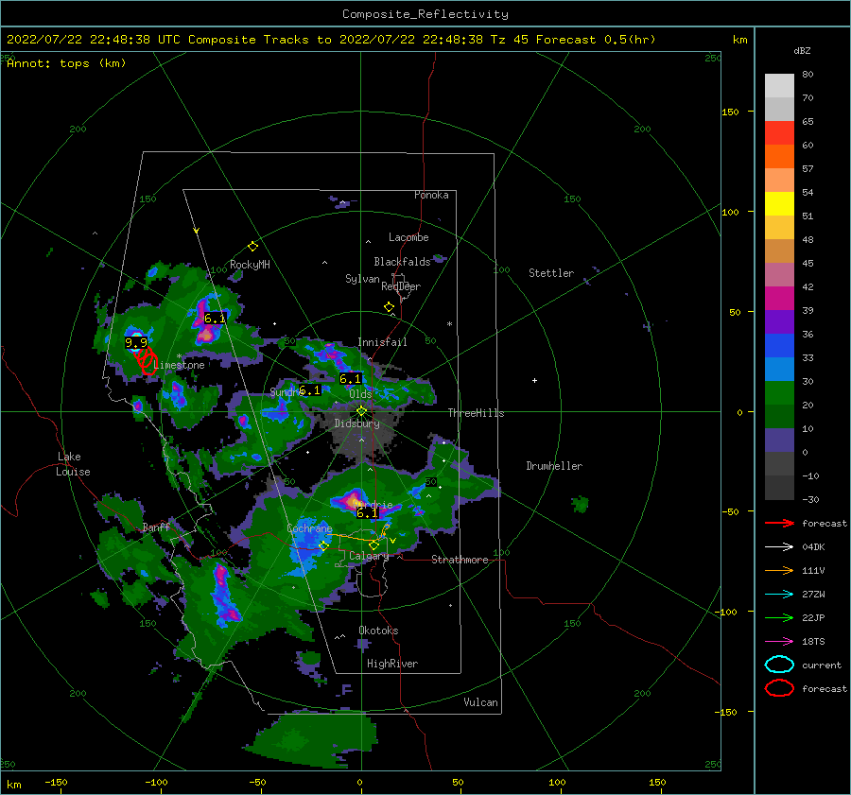Click the Limestone label

(179, 365)
